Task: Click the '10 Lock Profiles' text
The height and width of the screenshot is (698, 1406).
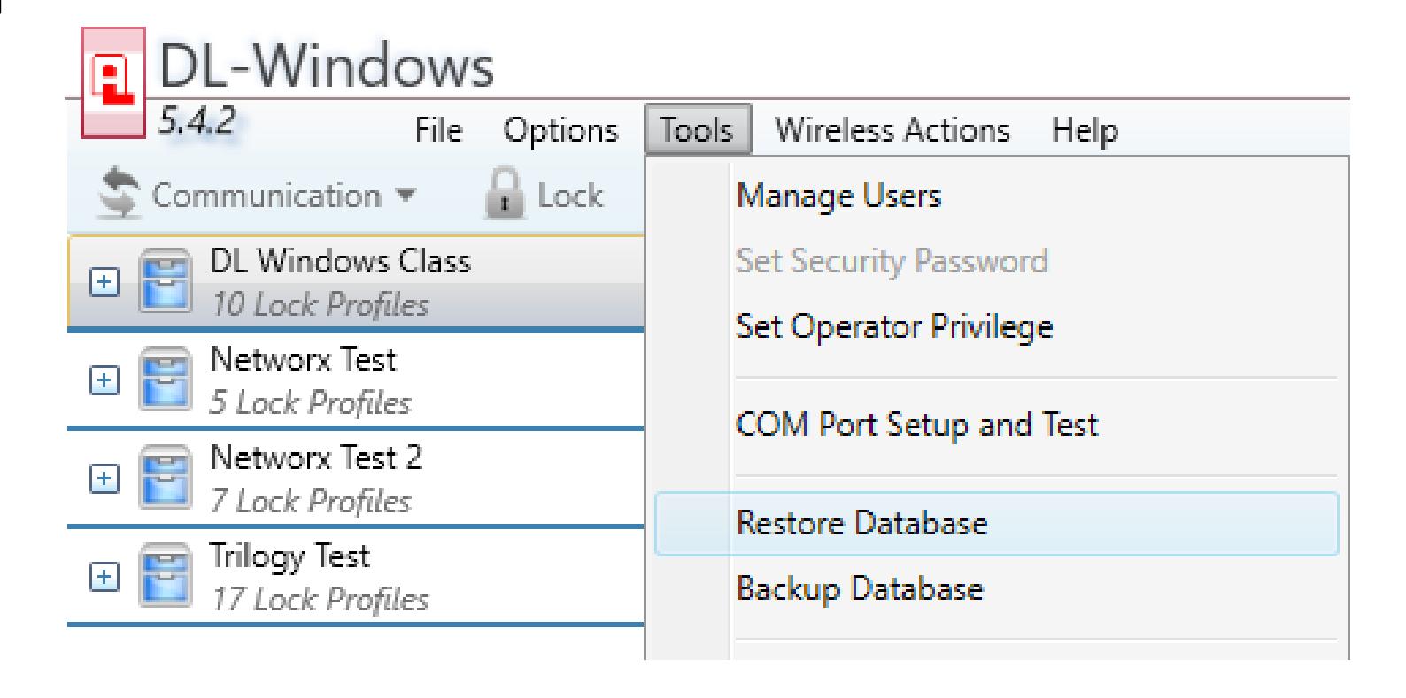Action: tap(320, 305)
